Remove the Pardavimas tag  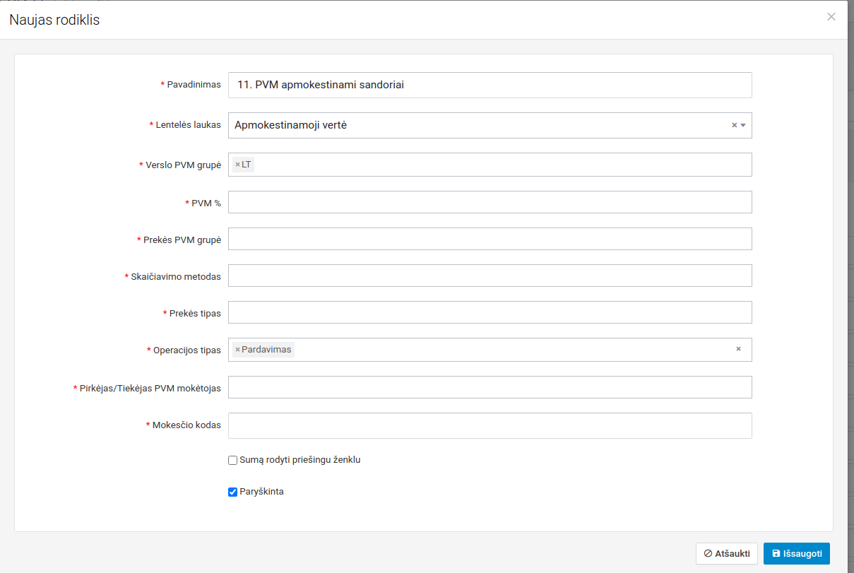click(237, 350)
